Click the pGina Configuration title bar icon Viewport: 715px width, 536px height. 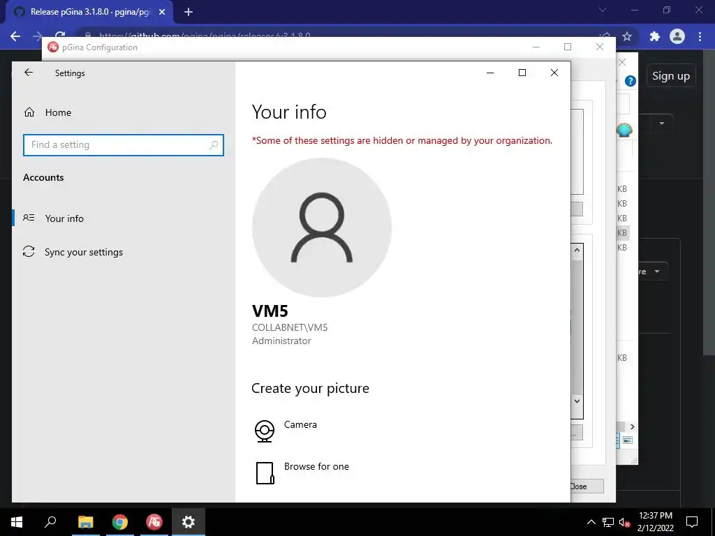click(x=53, y=47)
